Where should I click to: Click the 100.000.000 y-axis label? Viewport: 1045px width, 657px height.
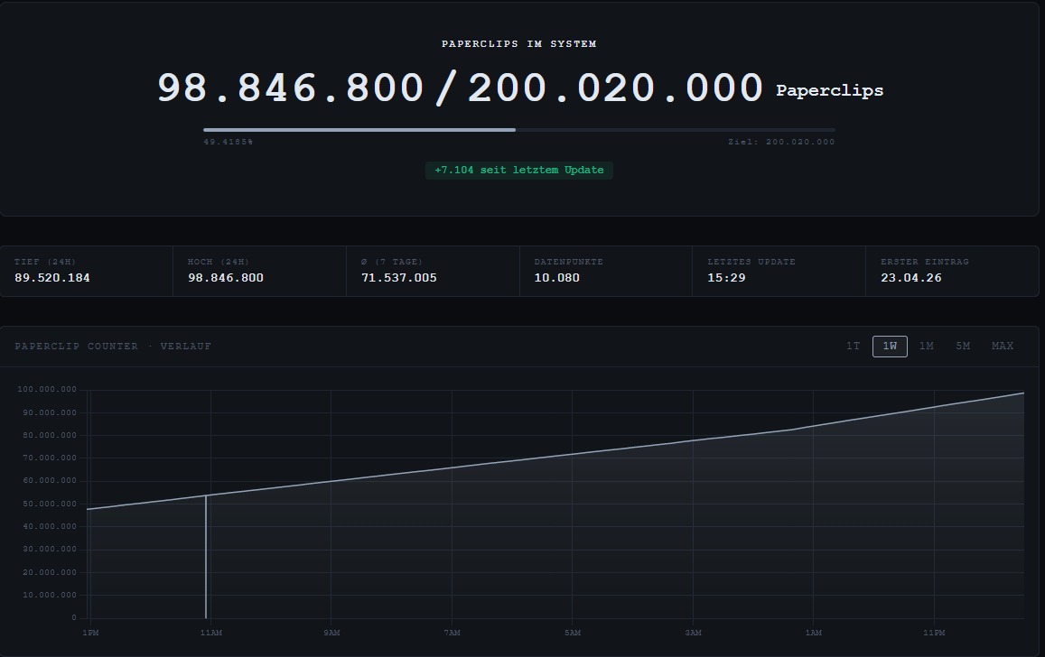pyautogui.click(x=47, y=389)
